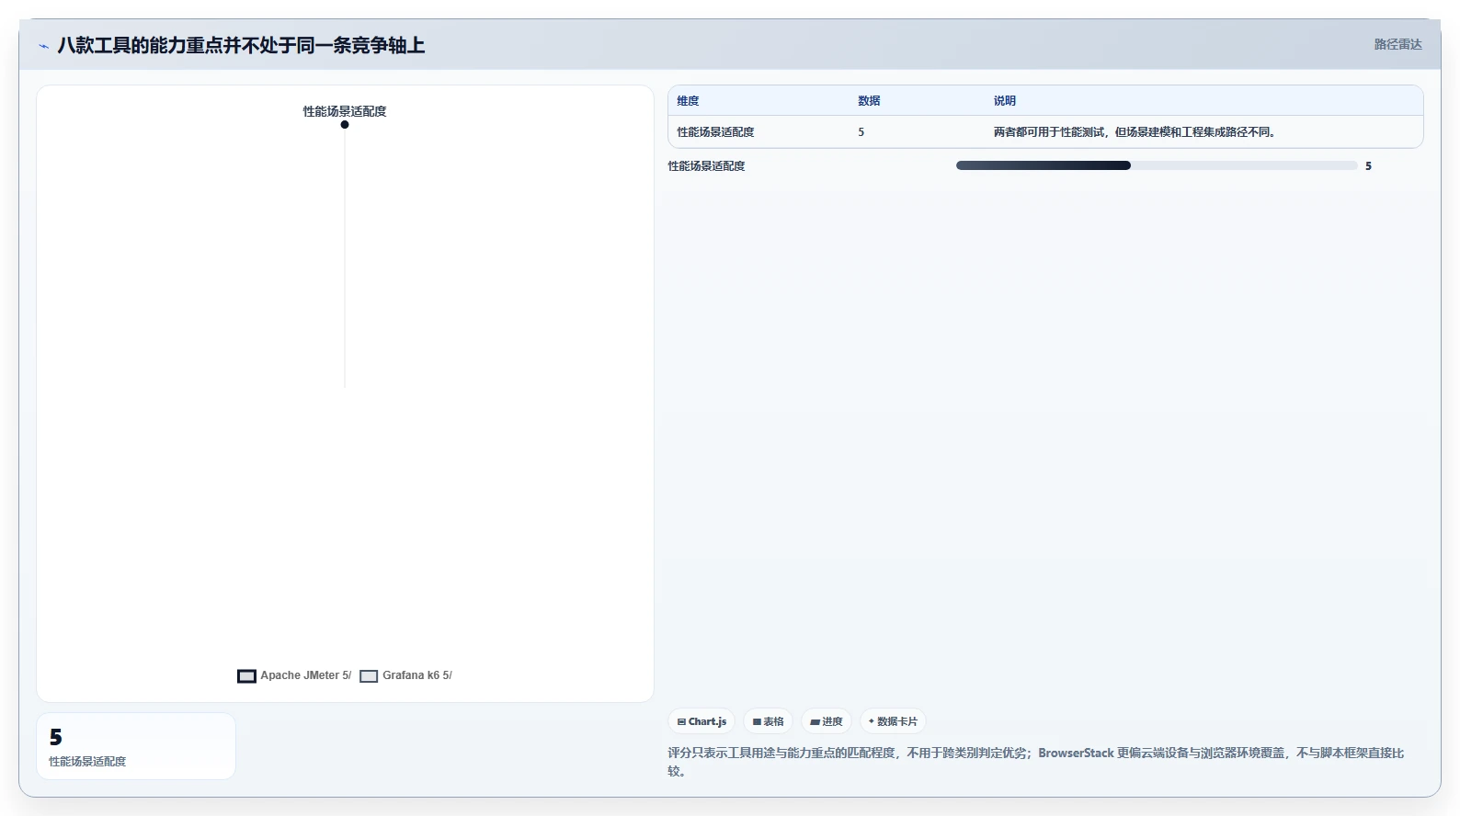Click the Chart.js tag
The width and height of the screenshot is (1460, 816).
[x=701, y=721]
